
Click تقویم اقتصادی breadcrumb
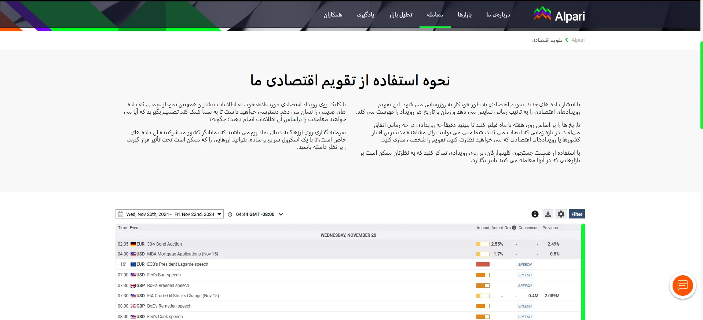tap(547, 40)
